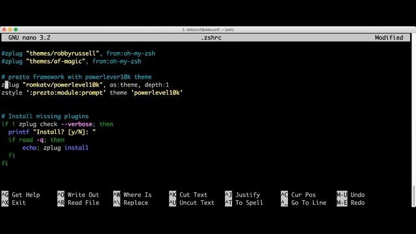Screen dimensions: 416x234
Task: Click the '^K Cut Text' shortcut
Action: pos(188,195)
